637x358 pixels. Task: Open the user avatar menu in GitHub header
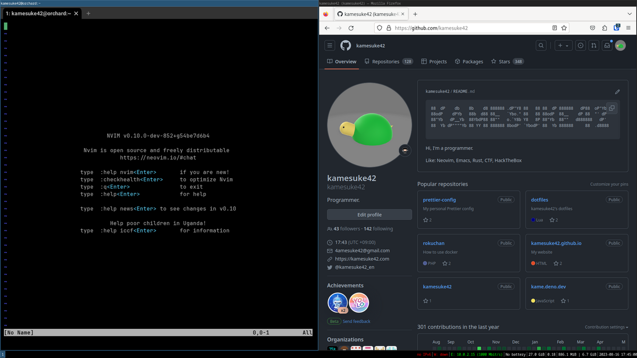click(621, 46)
